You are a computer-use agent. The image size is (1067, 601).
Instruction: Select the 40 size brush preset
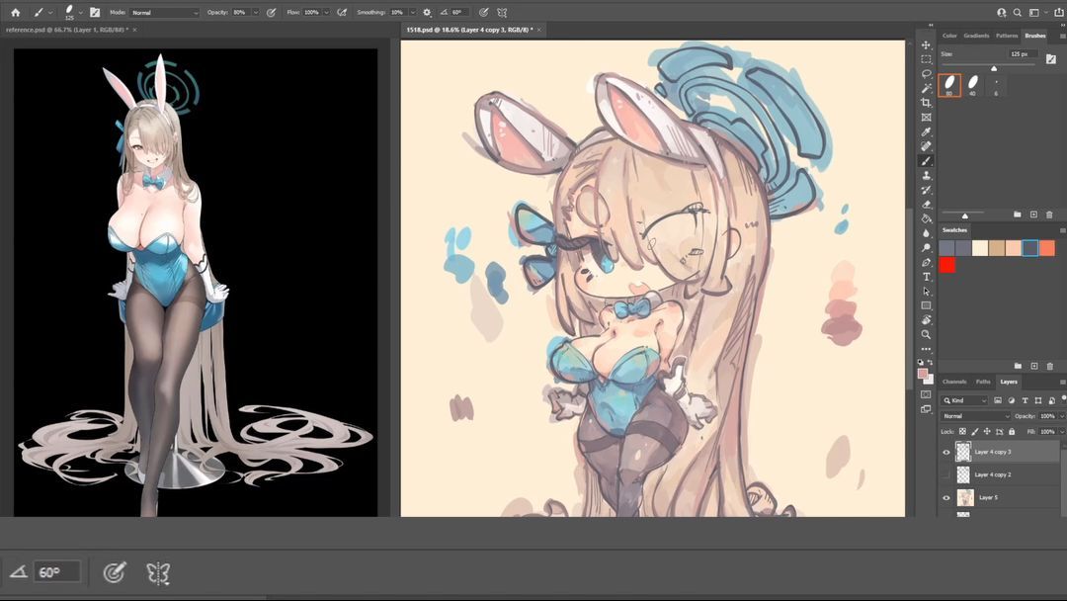(x=972, y=85)
